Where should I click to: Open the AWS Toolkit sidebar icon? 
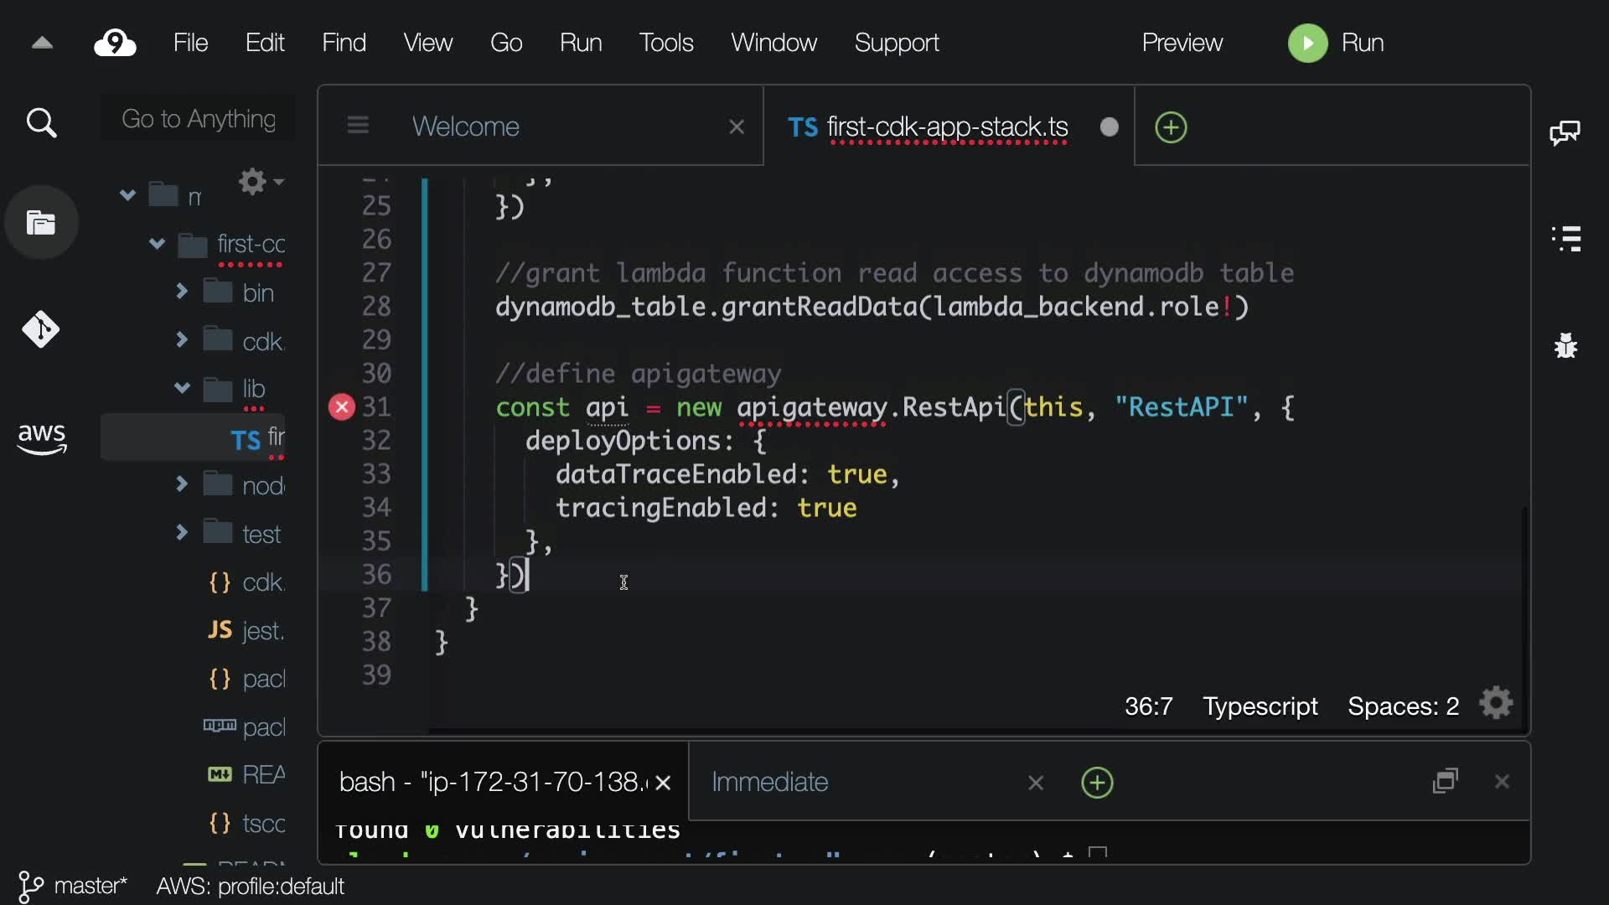[x=41, y=437]
